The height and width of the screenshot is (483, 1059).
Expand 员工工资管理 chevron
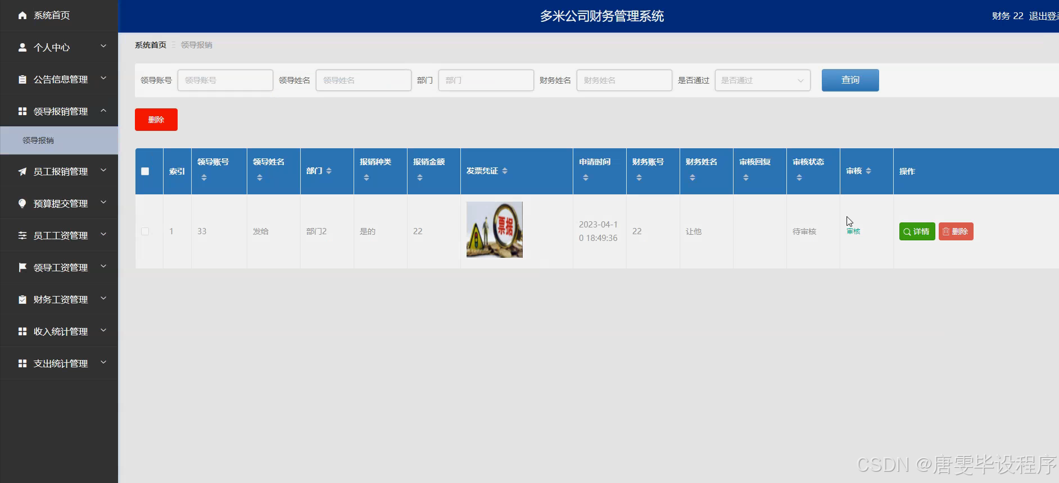point(103,234)
